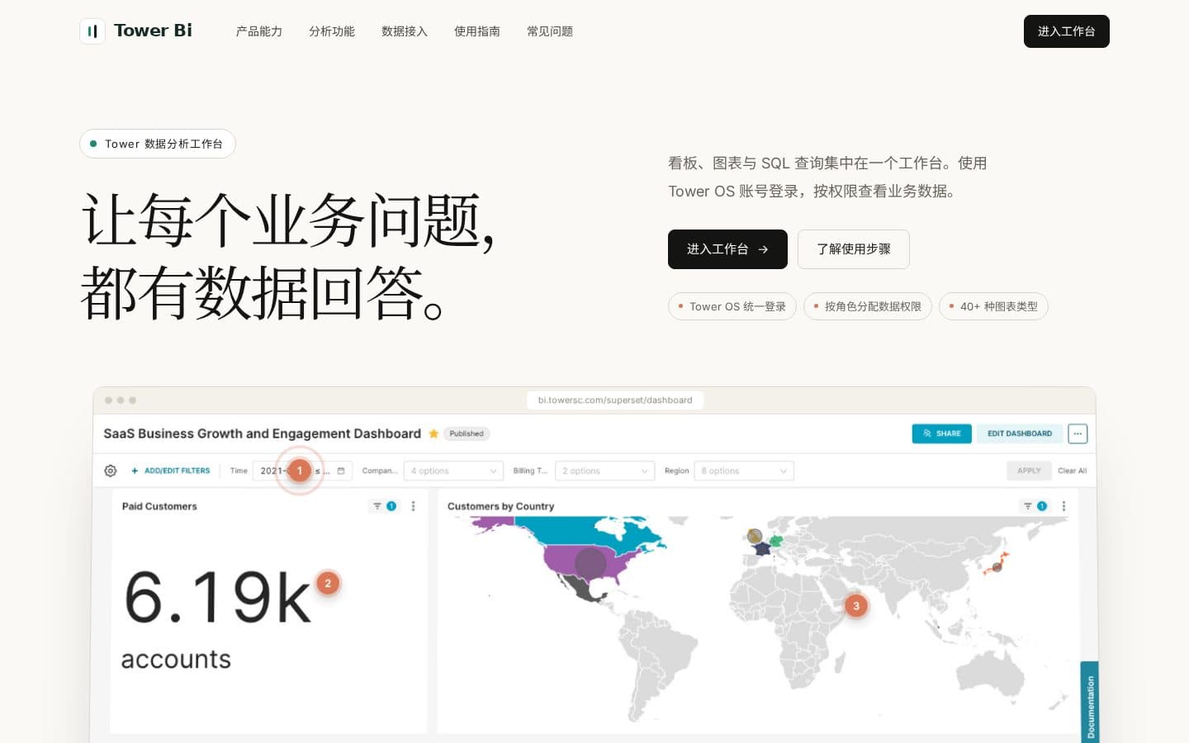
Task: Expand the Billing filter with 2 options
Action: click(605, 471)
